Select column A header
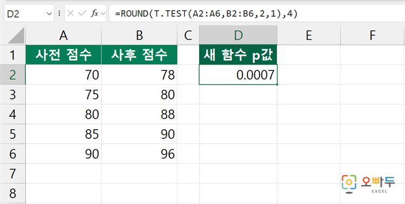This screenshot has height=204, width=405. 63,36
